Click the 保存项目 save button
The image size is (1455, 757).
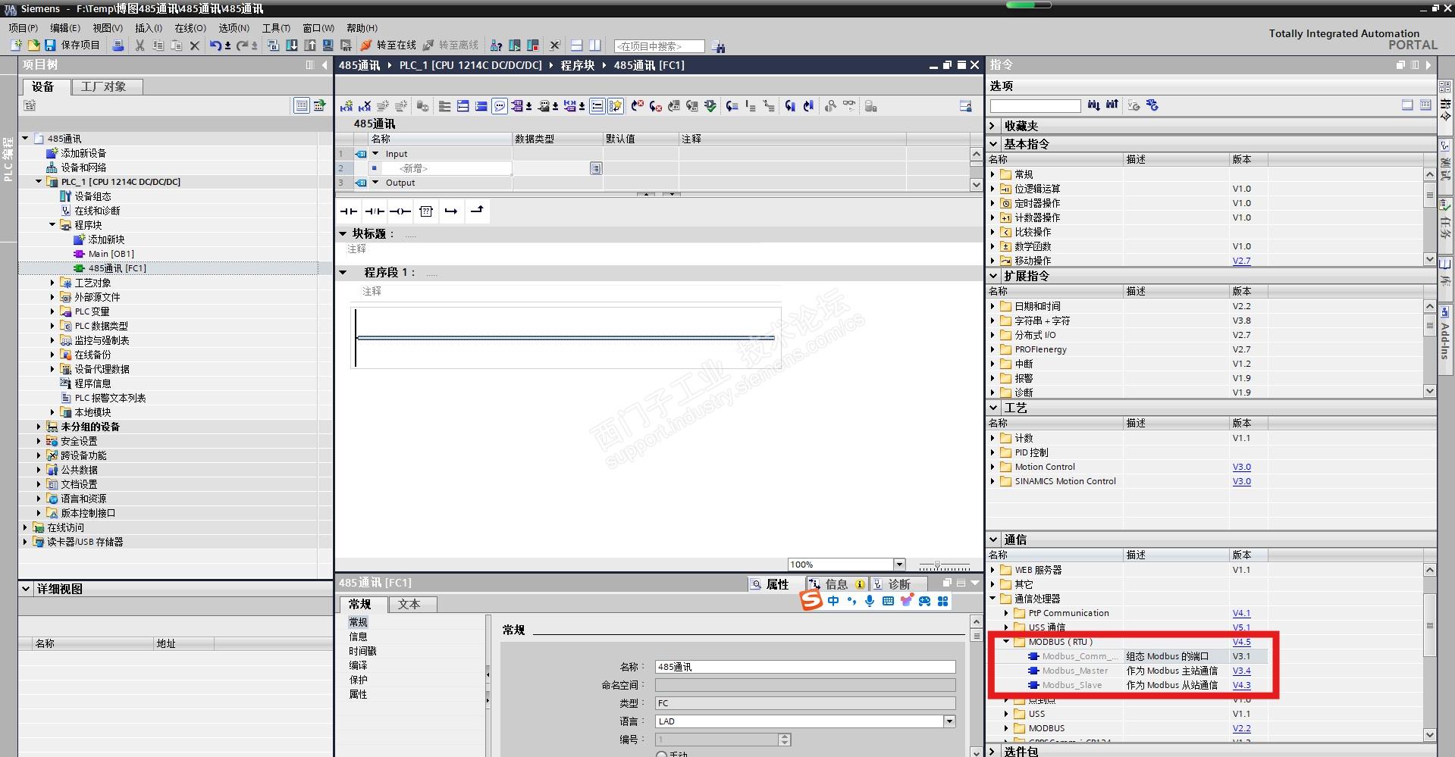point(73,45)
